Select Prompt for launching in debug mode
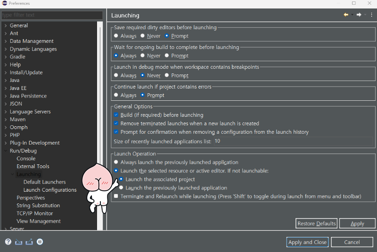The width and height of the screenshot is (377, 252). point(167,75)
